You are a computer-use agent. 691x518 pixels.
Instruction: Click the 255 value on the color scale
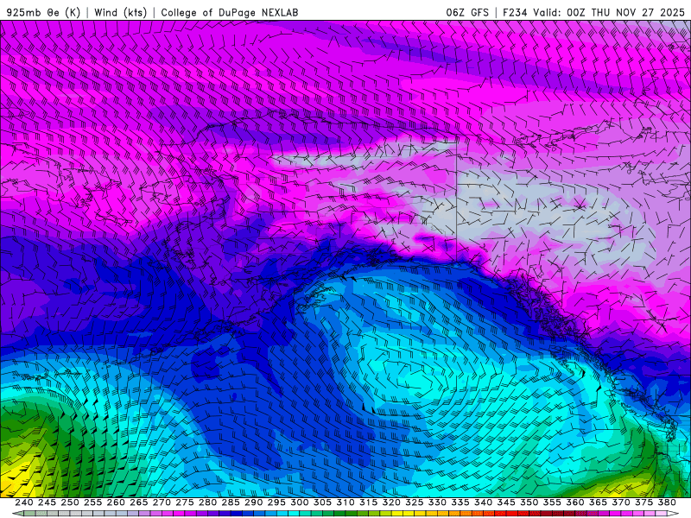92,502
